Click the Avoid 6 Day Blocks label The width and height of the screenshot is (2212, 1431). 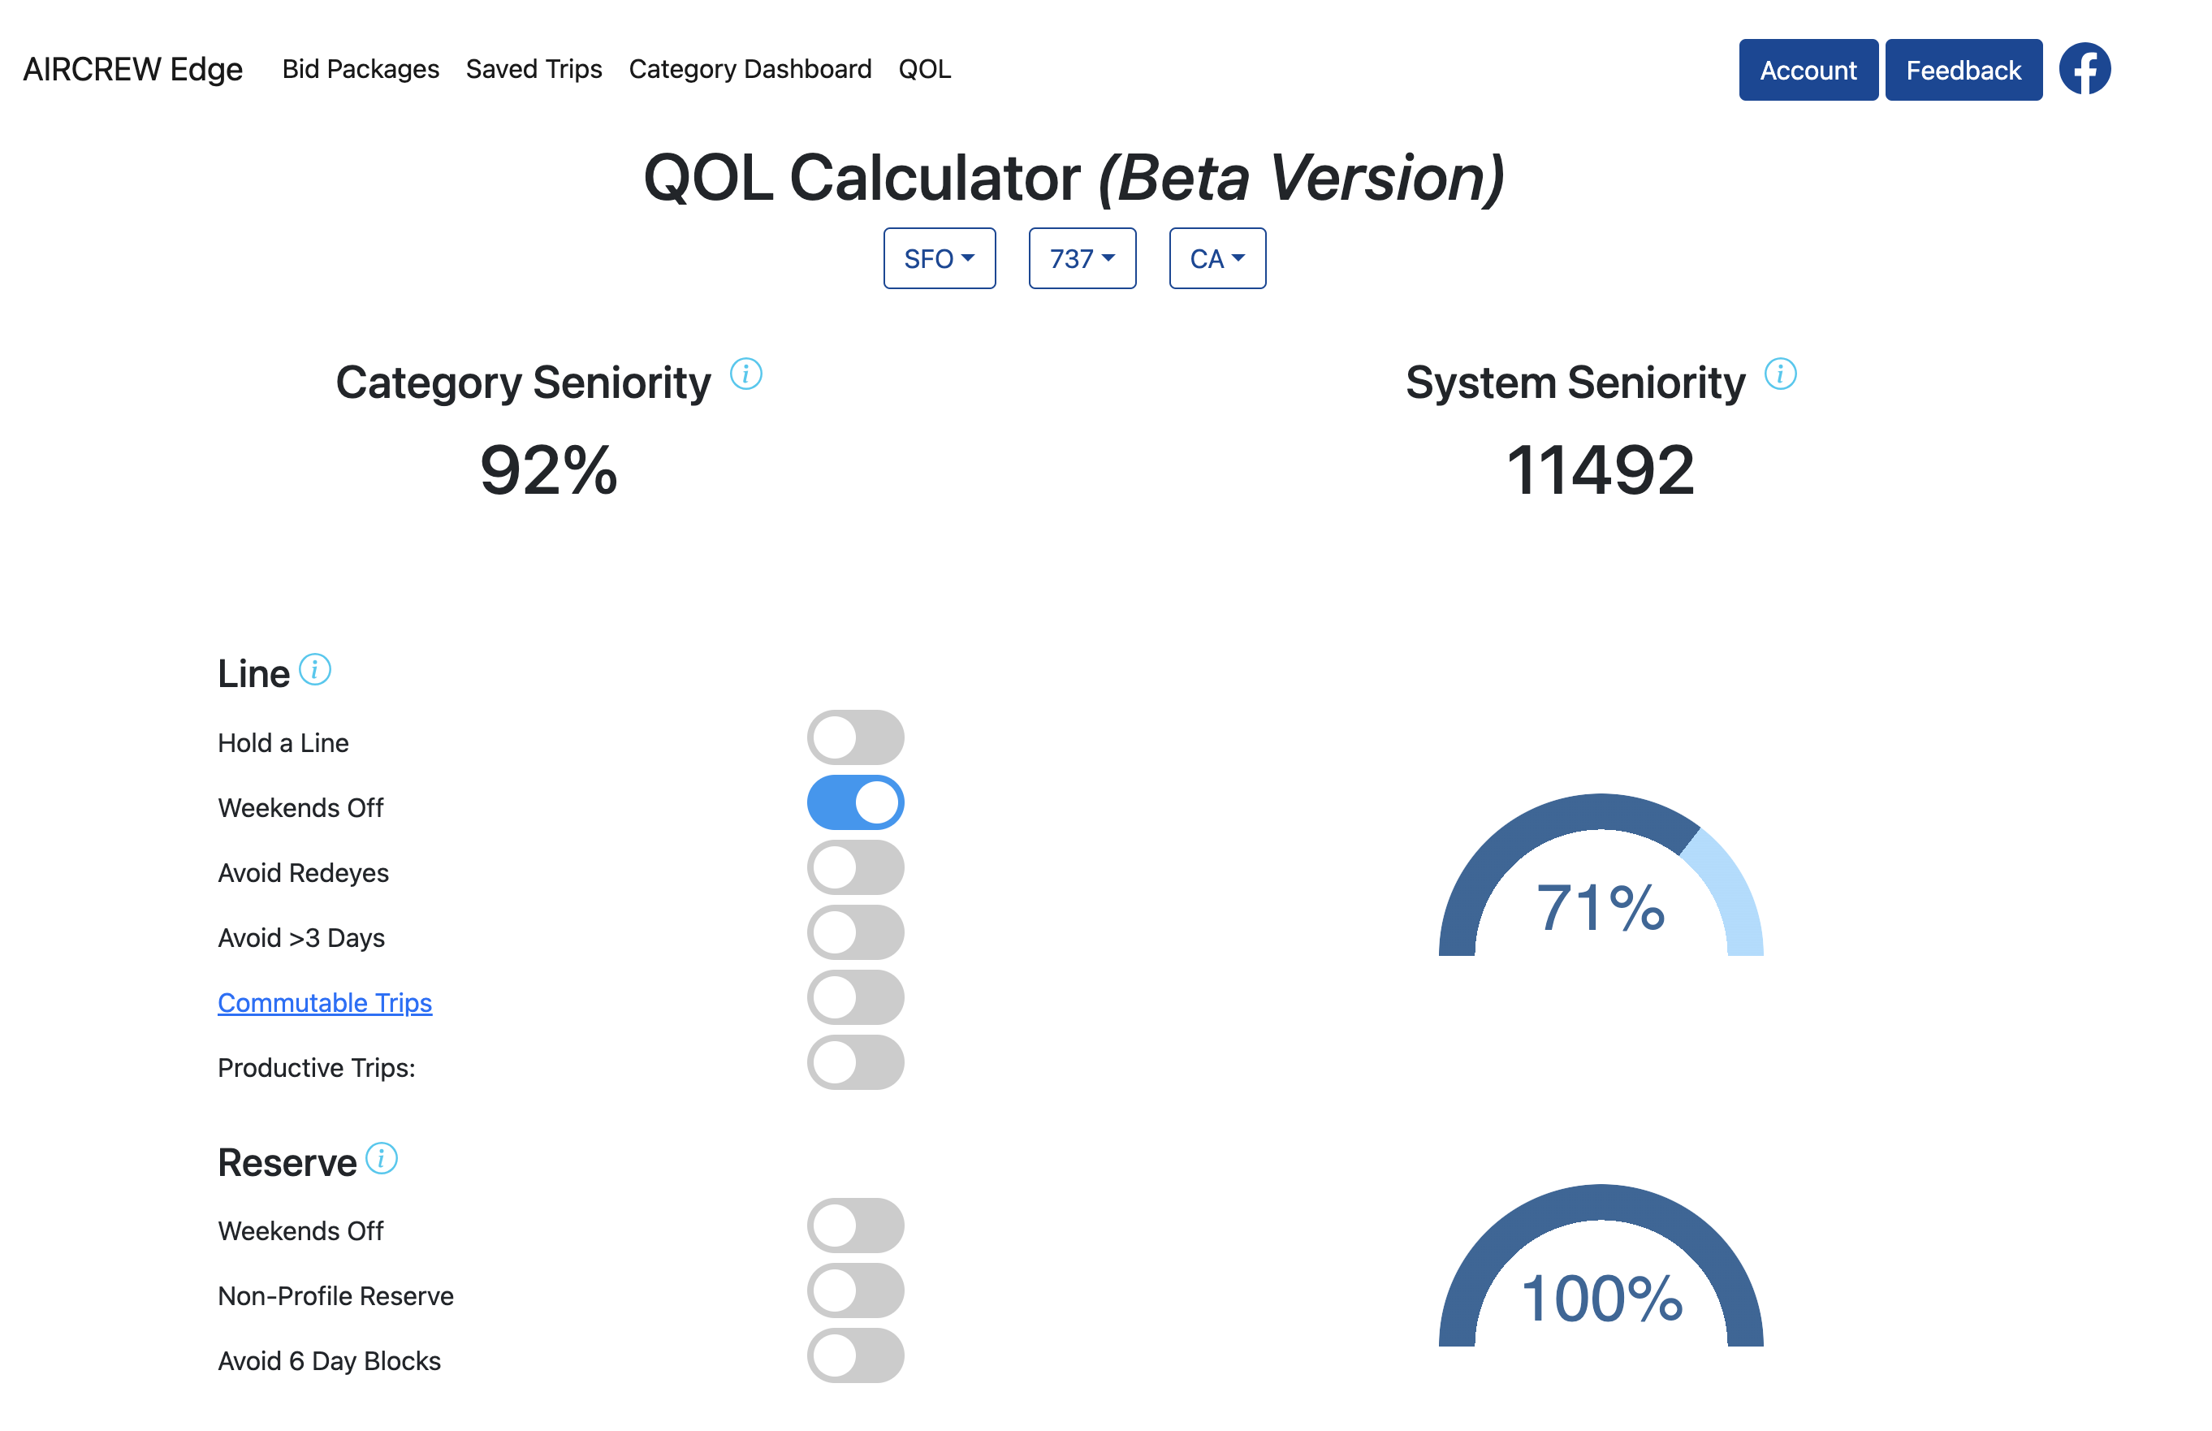(329, 1360)
